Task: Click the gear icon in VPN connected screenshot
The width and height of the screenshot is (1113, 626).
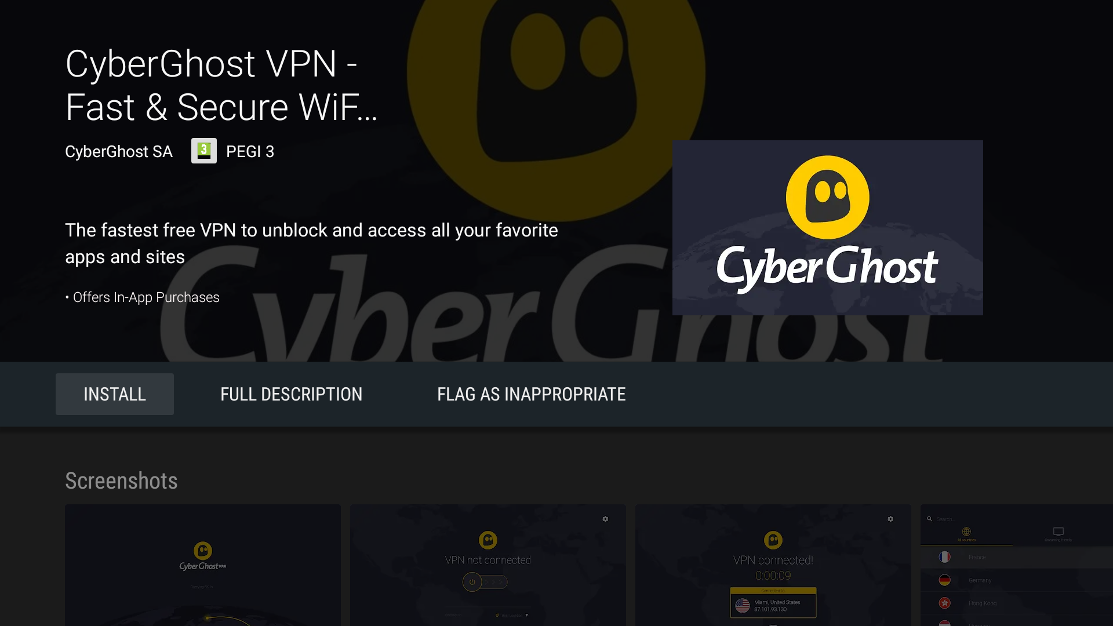Action: pyautogui.click(x=890, y=519)
